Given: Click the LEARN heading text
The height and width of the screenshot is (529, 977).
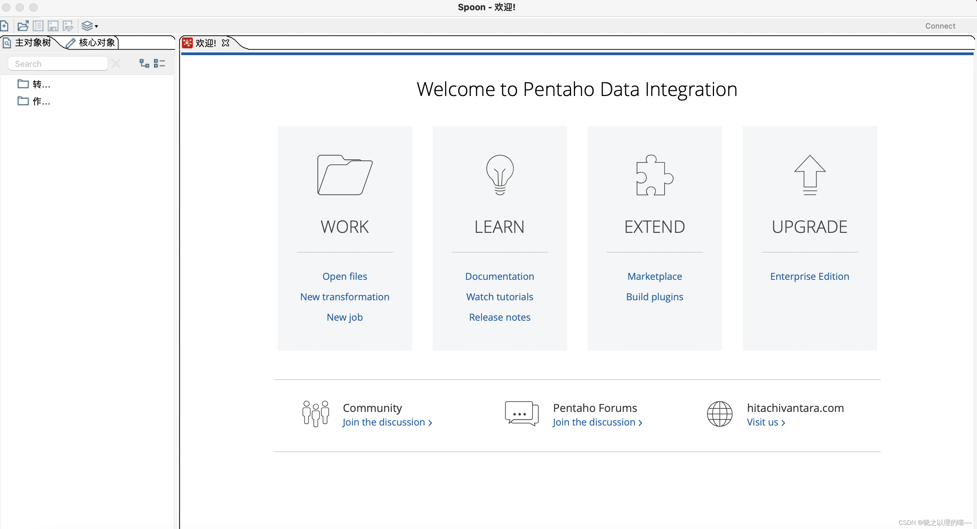Looking at the screenshot, I should pos(500,227).
